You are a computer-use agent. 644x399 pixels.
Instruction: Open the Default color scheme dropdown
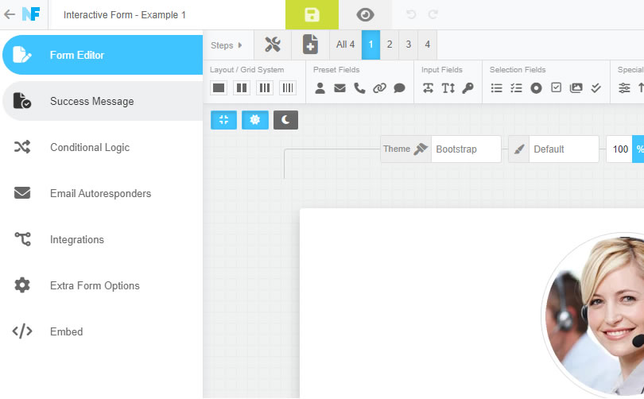pyautogui.click(x=564, y=149)
